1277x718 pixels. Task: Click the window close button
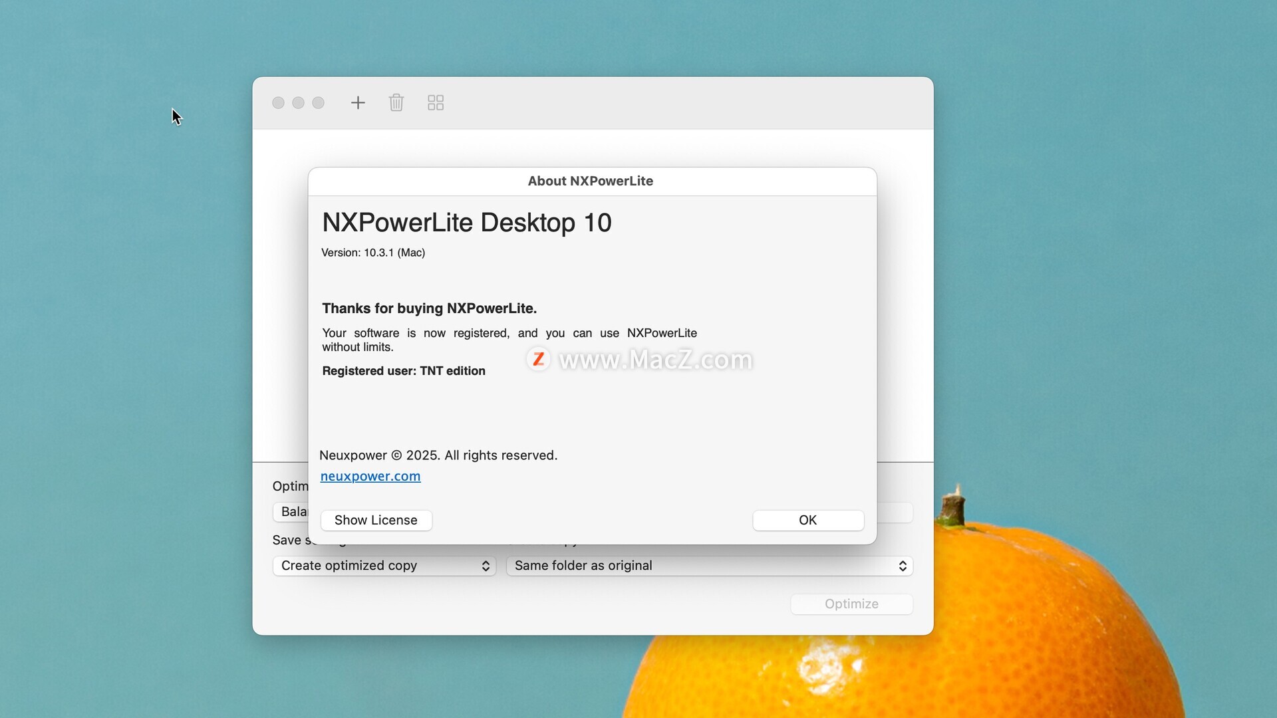[279, 102]
